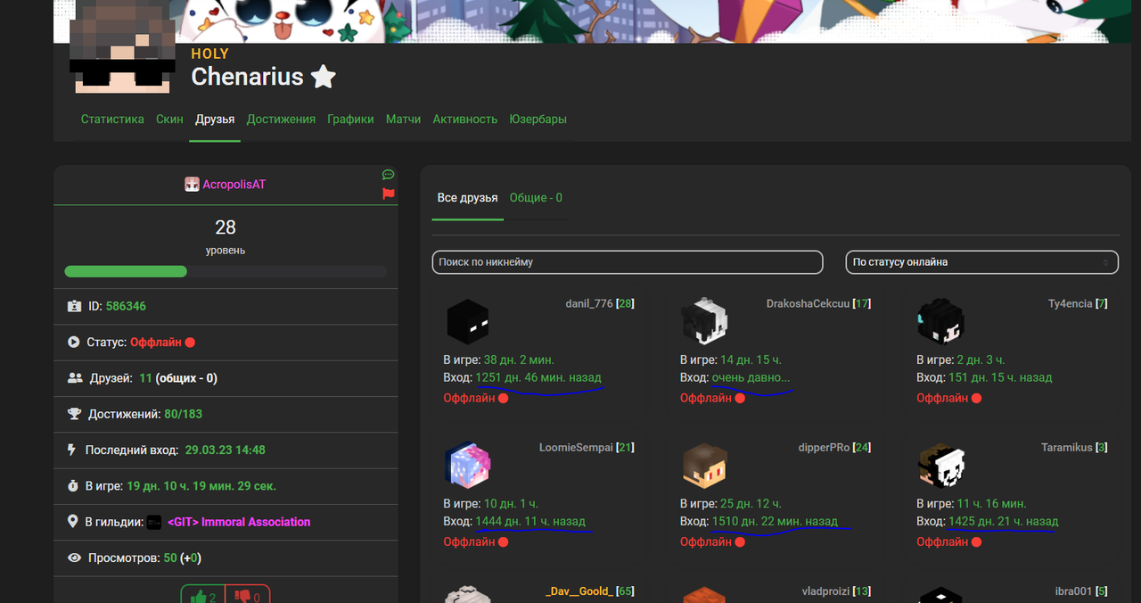Click dipperPRo login 1510 дн. 22 мин. text

coord(775,521)
